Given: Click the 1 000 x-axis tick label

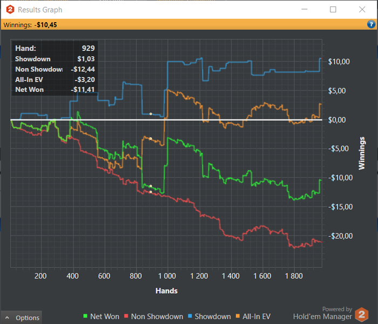Looking at the screenshot, I should (167, 276).
